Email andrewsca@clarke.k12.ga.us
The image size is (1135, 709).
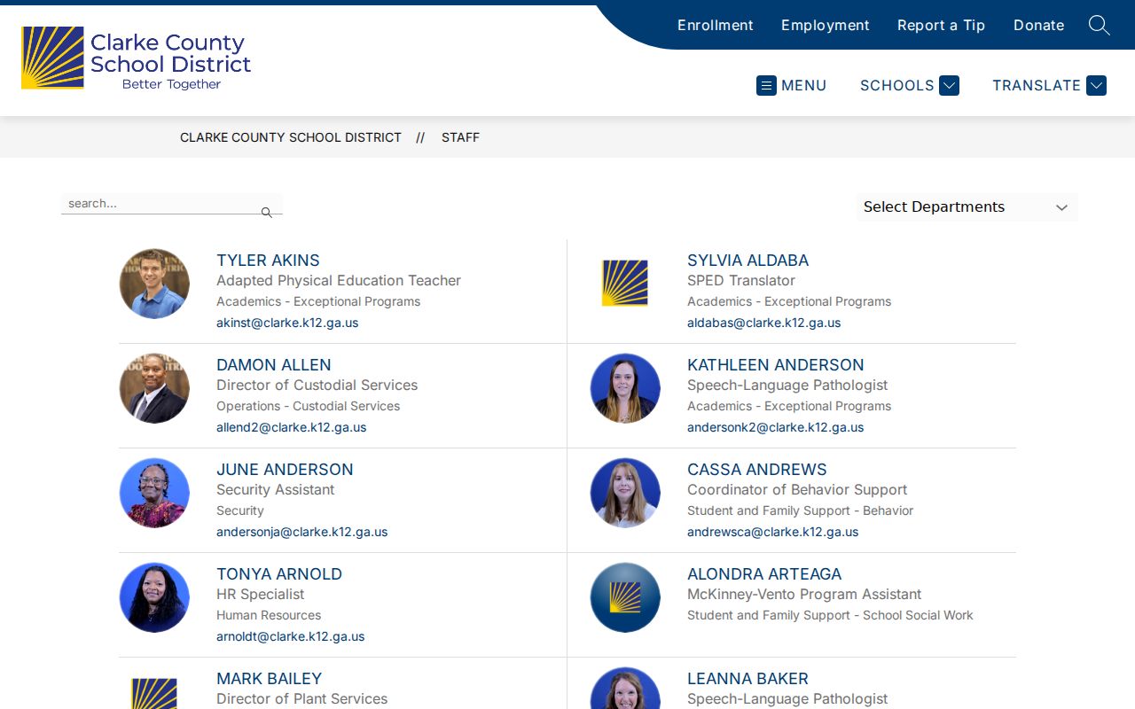[772, 532]
